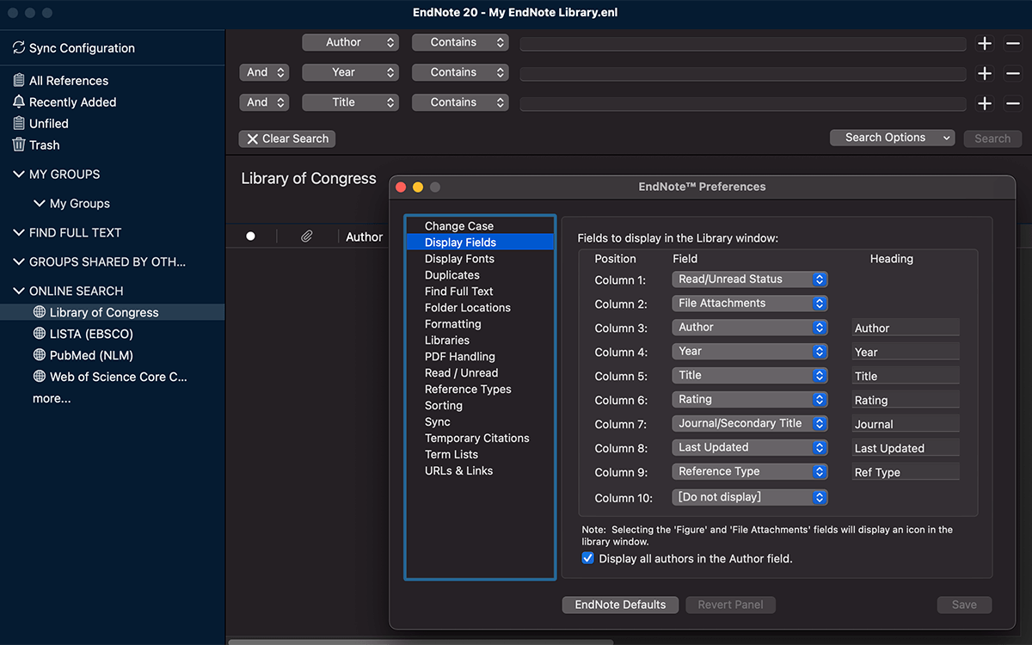Click the globe icon beside Web of Science
This screenshot has height=645, width=1032.
[39, 377]
